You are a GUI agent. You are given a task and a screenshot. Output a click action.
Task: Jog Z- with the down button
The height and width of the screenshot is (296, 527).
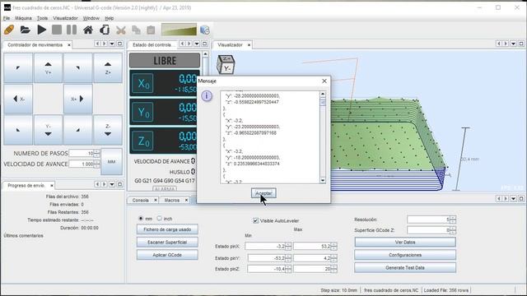tap(108, 130)
